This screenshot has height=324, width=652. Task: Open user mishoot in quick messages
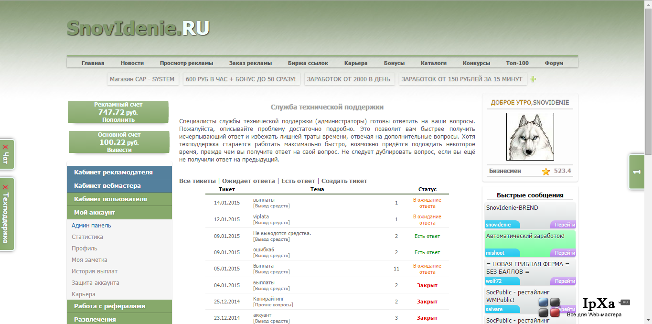502,253
